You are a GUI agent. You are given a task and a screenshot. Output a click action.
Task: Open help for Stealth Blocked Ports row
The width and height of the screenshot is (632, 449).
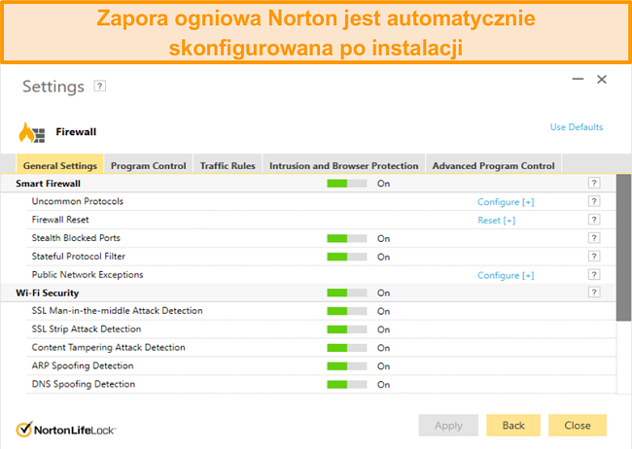click(594, 238)
